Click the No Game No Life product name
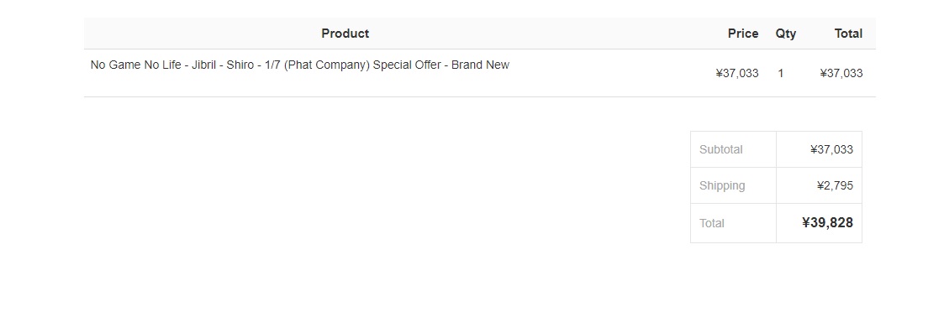The height and width of the screenshot is (312, 944). tap(300, 65)
